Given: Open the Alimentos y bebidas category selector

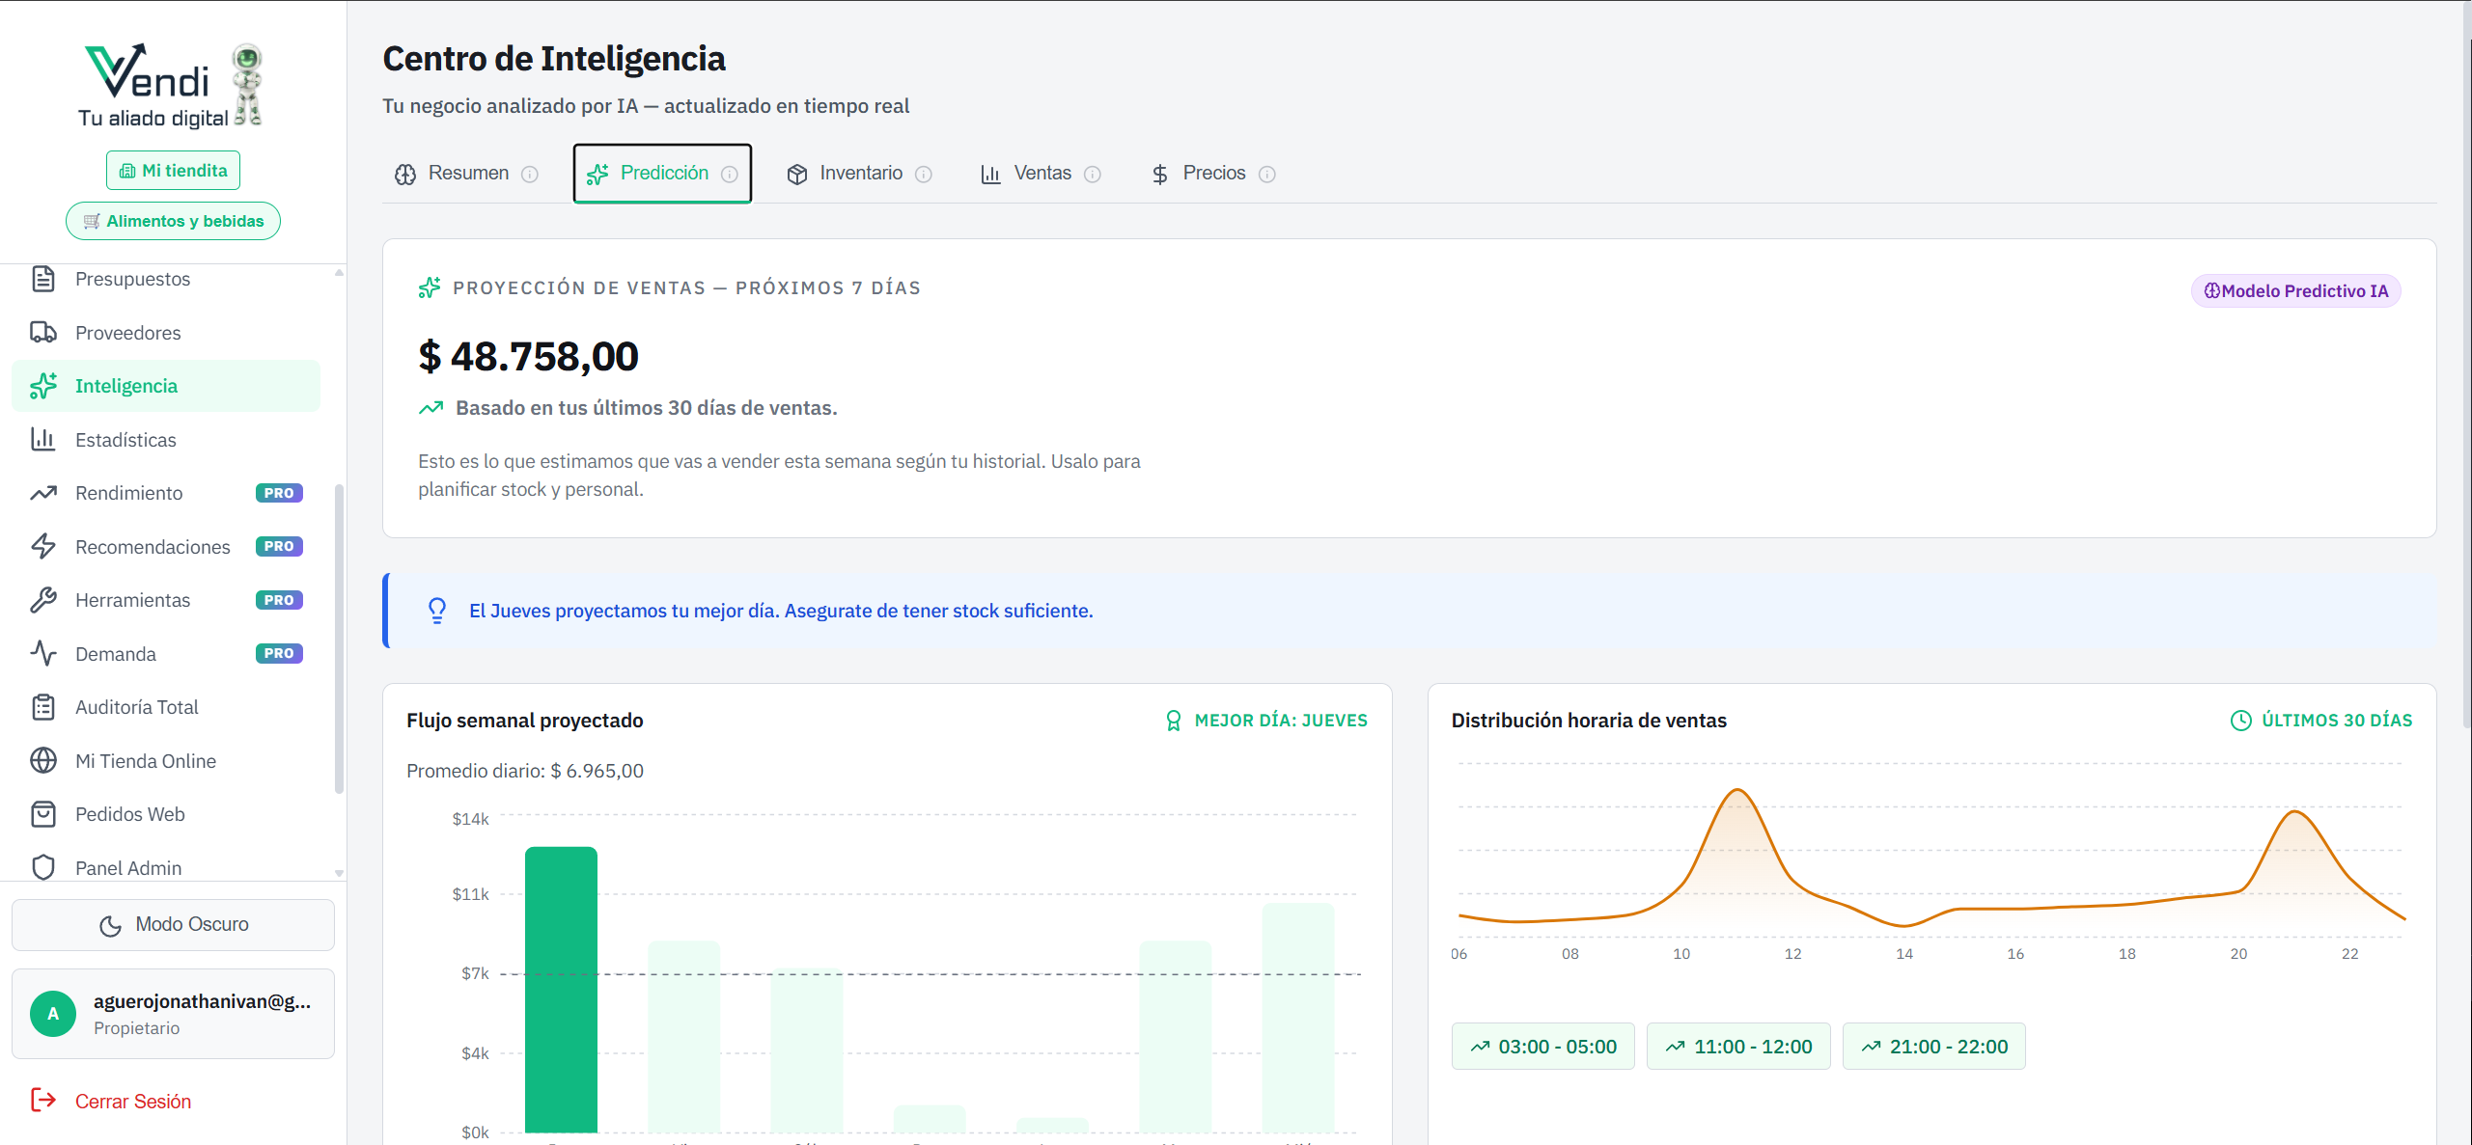Looking at the screenshot, I should pyautogui.click(x=174, y=221).
